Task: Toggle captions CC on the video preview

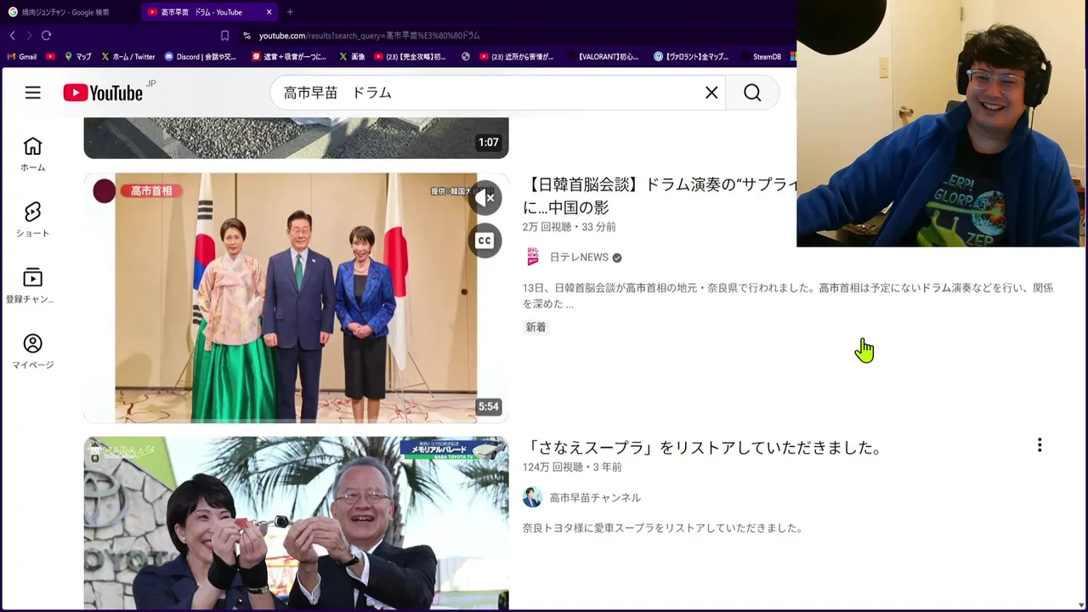Action: click(484, 241)
